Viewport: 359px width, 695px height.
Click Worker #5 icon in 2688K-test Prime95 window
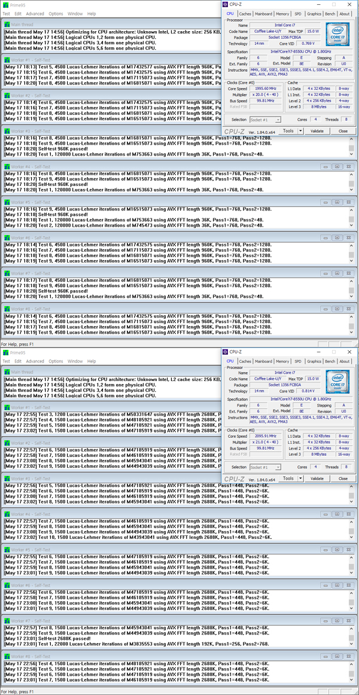[x=7, y=550]
